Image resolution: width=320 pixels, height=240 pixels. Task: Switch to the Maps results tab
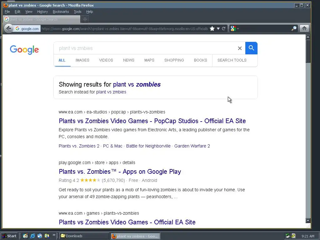click(149, 60)
